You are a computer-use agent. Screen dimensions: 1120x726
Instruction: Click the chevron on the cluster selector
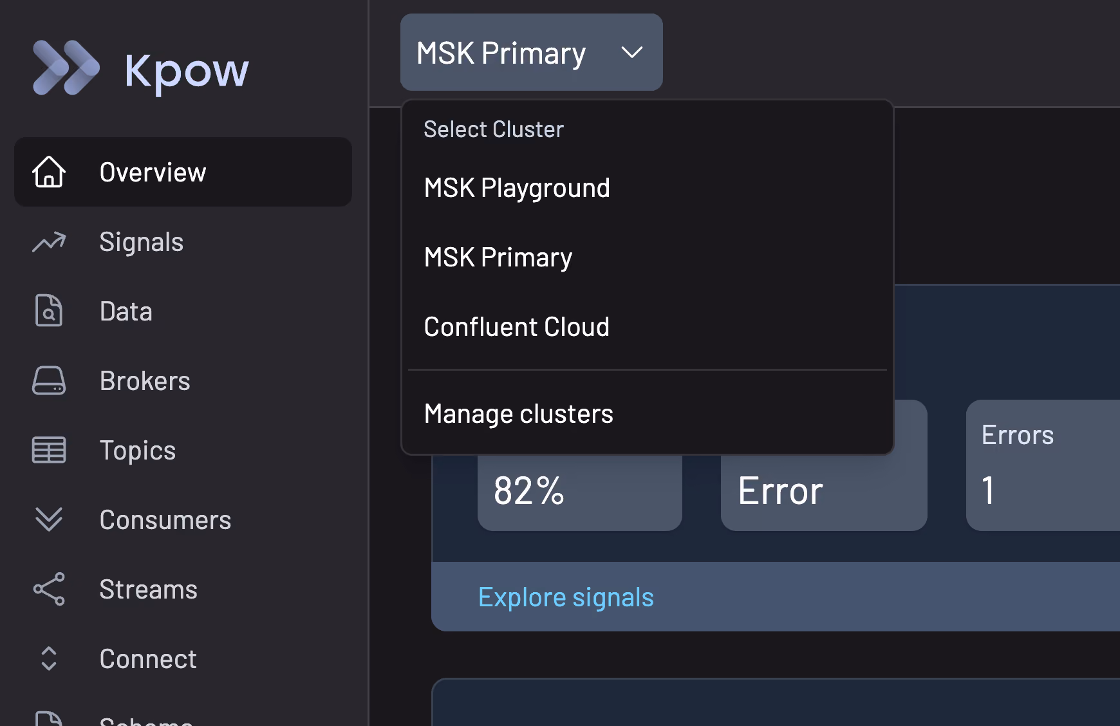(x=632, y=52)
